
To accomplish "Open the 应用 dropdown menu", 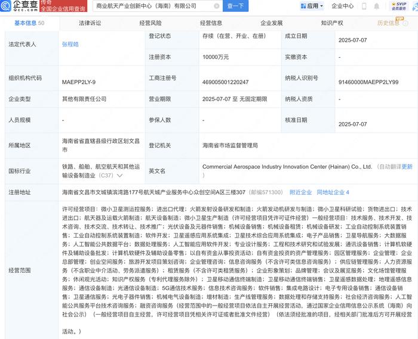I will (x=312, y=6).
